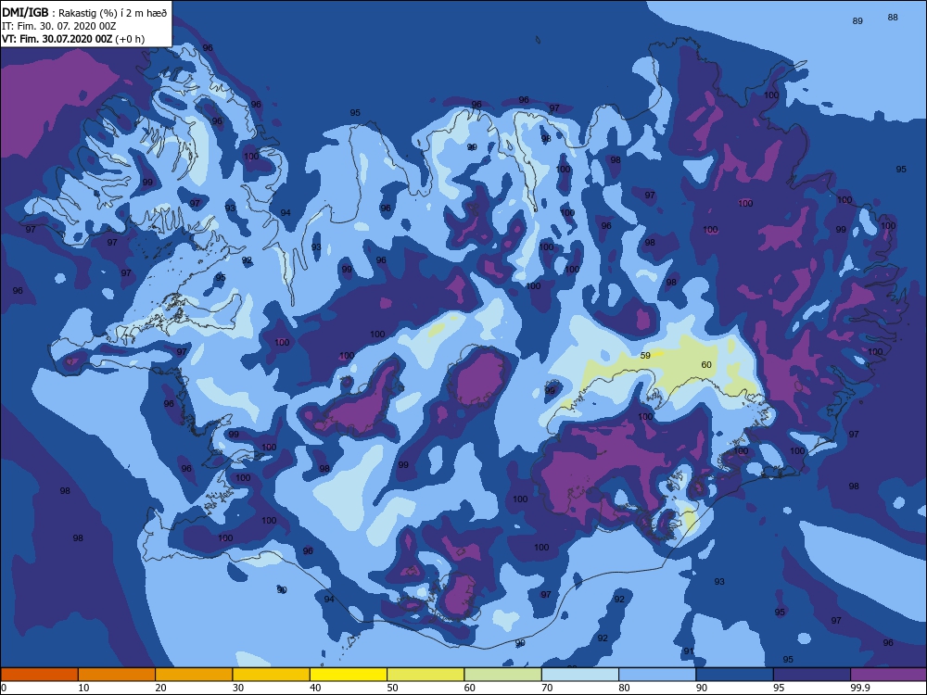The height and width of the screenshot is (695, 927).
Task: Click the purple legend swatch above 99.9
Action: click(889, 675)
